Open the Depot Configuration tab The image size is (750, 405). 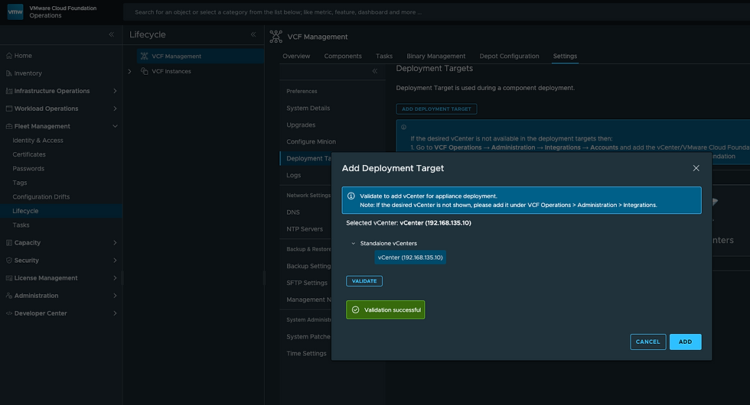(x=509, y=57)
